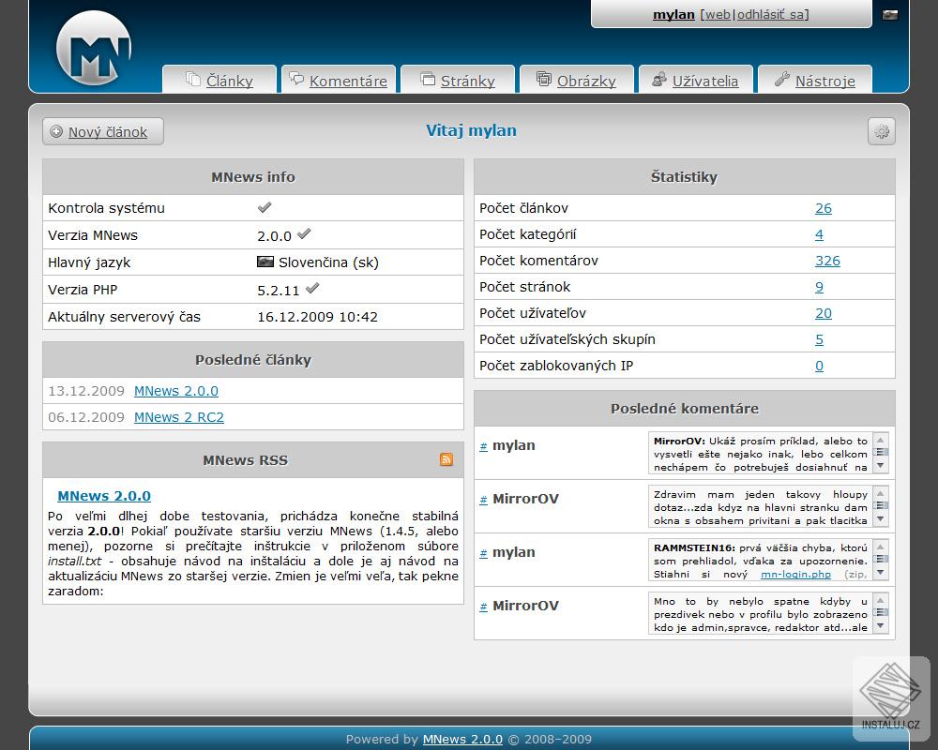938x750 pixels.
Task: Click the down arrow of the first mylan comment's scrollbar
Action: [x=881, y=466]
